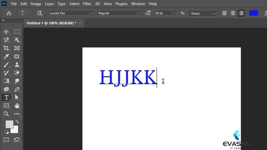
Task: Select the Frame tool
Action: [17, 48]
